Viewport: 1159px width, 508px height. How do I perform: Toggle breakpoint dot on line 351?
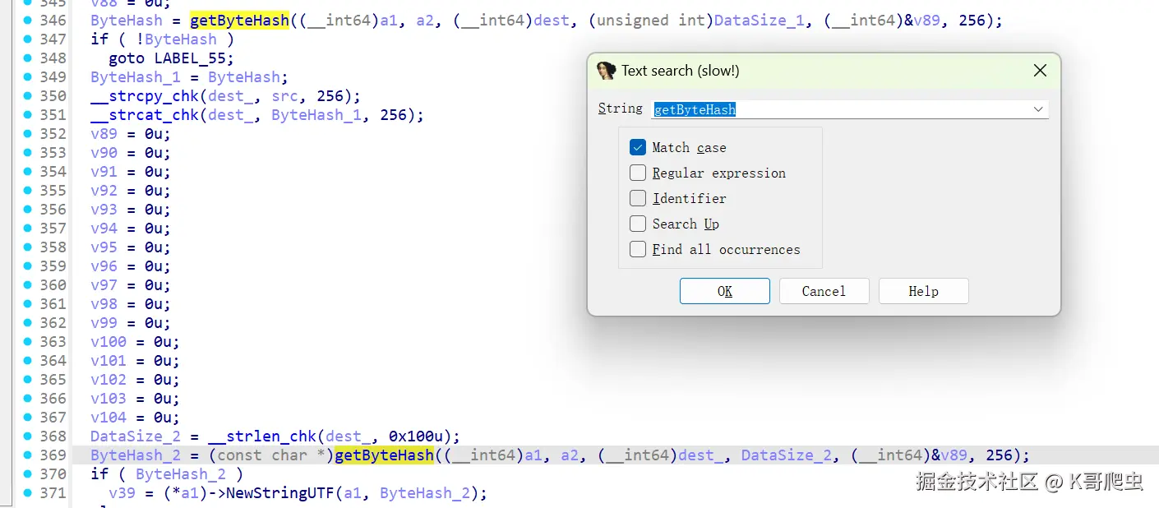pos(28,114)
